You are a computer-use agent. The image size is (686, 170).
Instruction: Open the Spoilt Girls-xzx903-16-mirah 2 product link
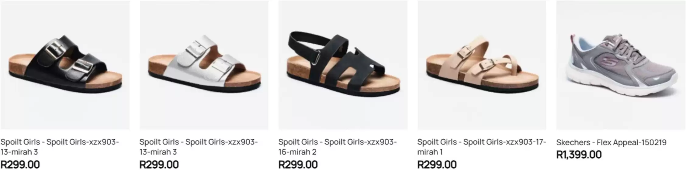pos(338,147)
